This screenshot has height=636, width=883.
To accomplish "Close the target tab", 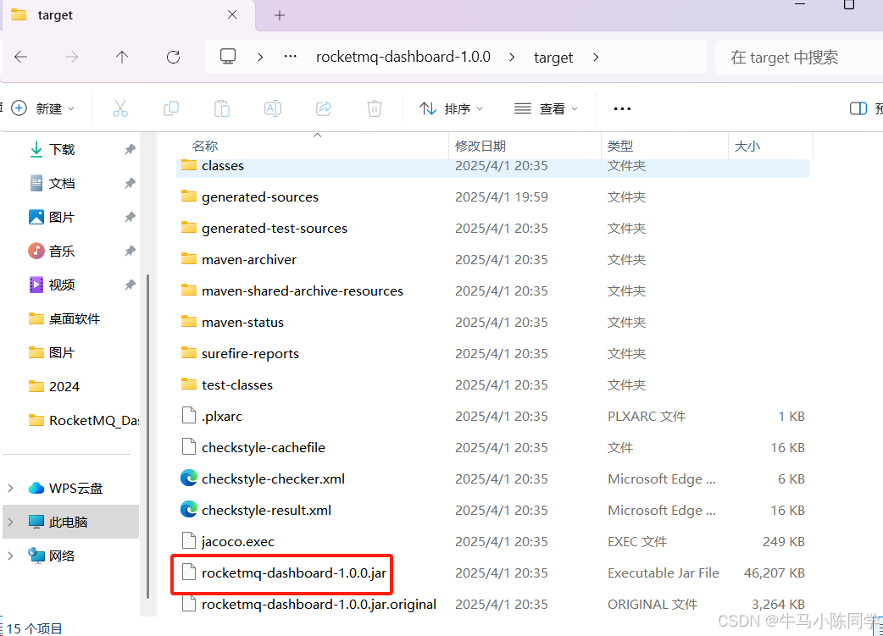I will coord(232,14).
